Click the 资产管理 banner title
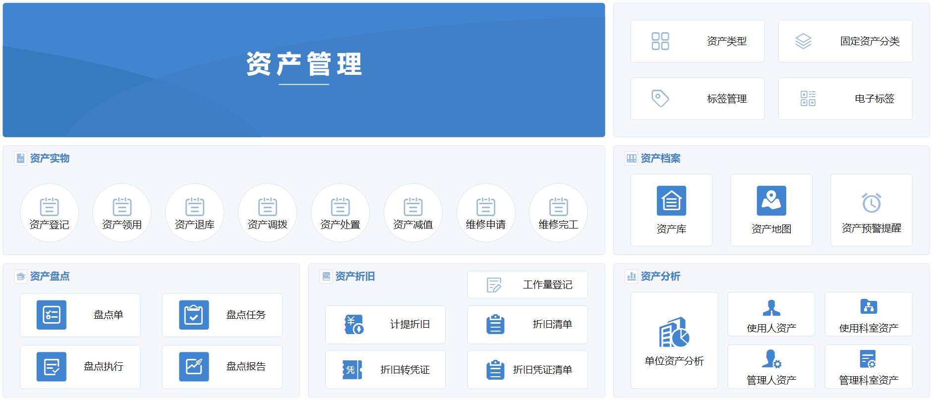Viewport: 932px width, 401px height. point(304,64)
